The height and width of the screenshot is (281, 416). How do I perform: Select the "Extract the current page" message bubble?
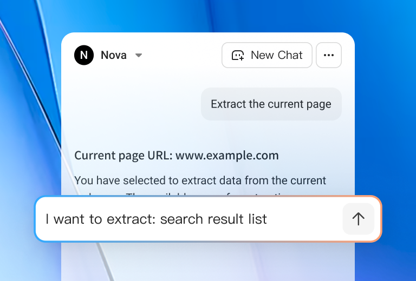click(x=271, y=104)
